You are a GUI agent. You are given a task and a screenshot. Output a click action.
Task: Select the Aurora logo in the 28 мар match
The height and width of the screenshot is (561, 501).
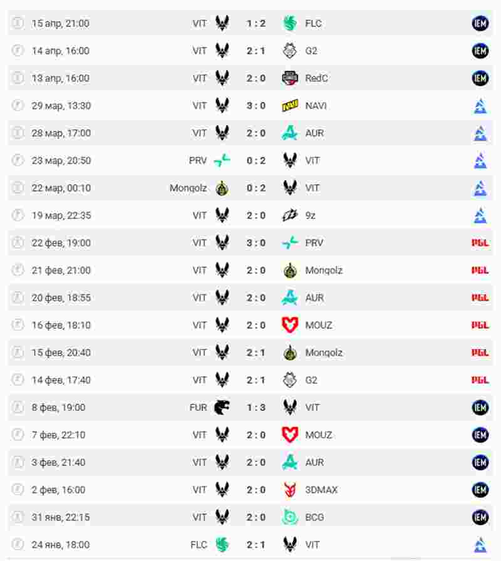point(290,133)
